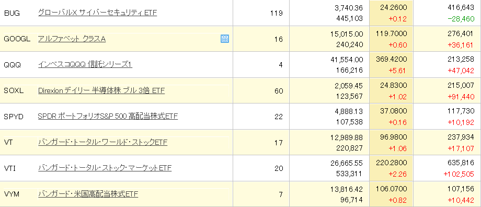Click VT's valuation amount 237,934
The width and height of the screenshot is (481, 207).
click(462, 137)
